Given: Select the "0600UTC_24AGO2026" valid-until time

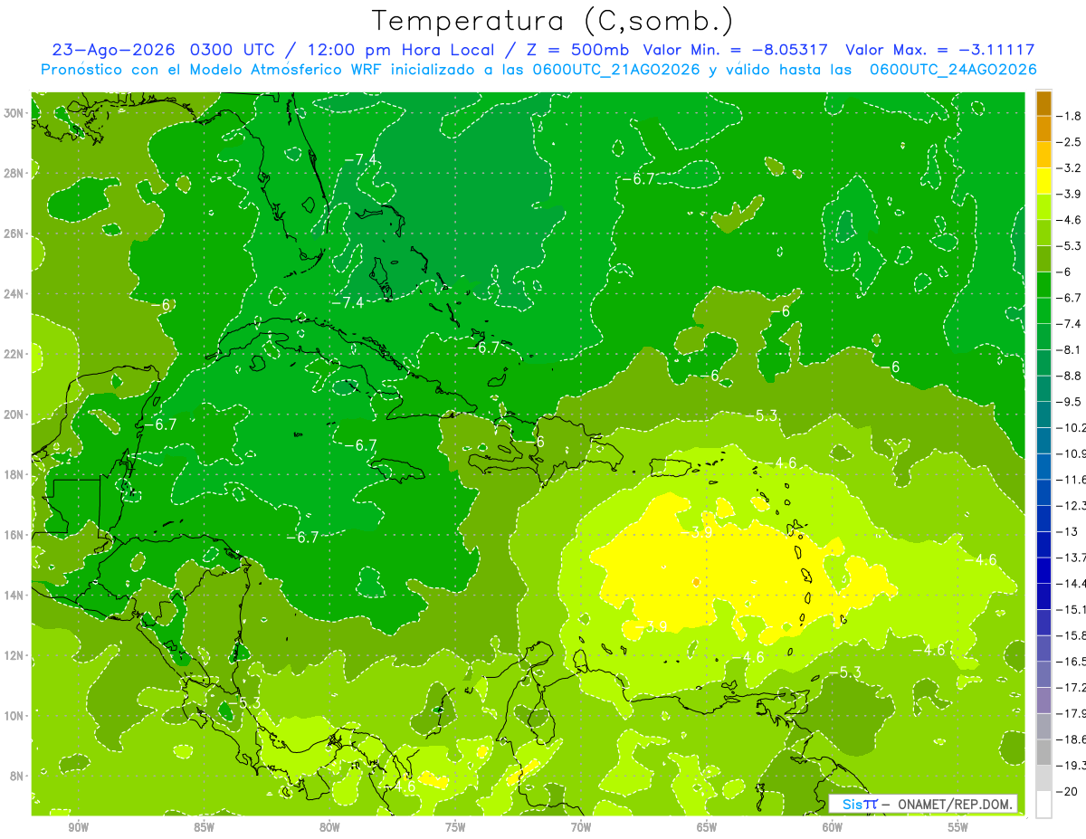Looking at the screenshot, I should tap(952, 70).
